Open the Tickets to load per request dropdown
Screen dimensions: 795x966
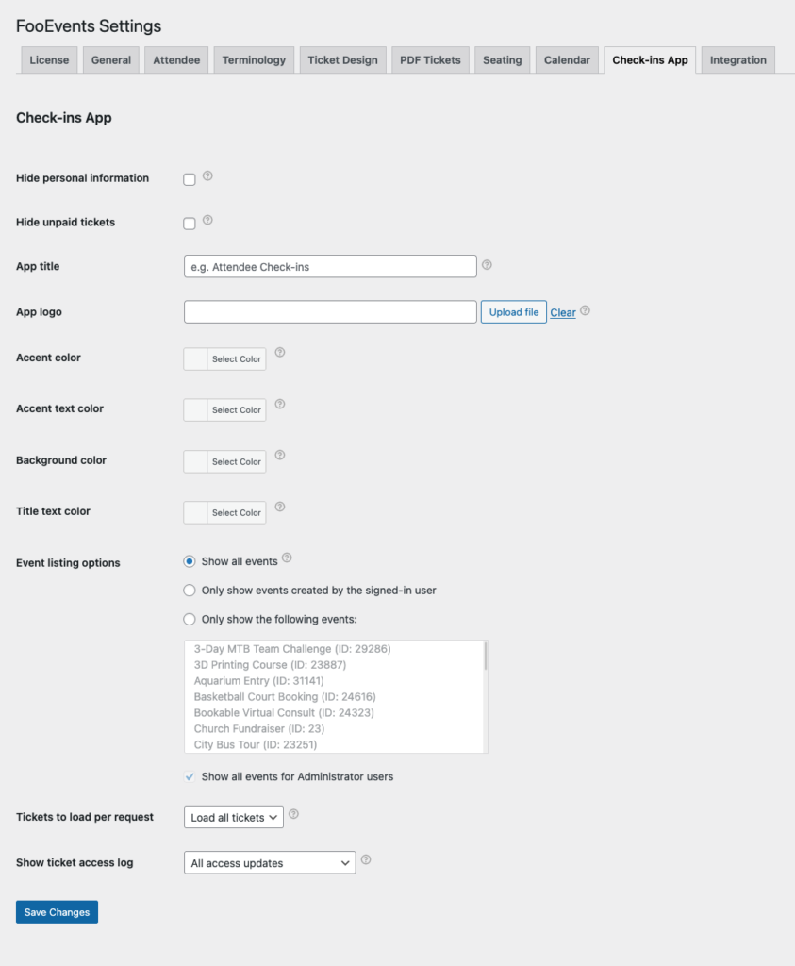tap(233, 817)
